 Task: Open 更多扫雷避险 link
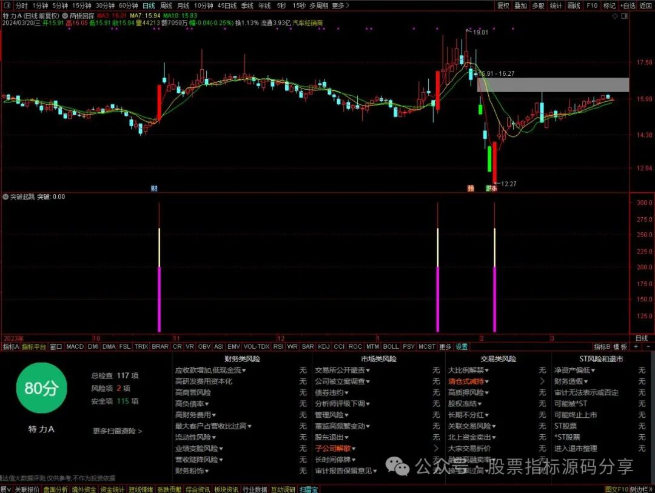pos(117,431)
